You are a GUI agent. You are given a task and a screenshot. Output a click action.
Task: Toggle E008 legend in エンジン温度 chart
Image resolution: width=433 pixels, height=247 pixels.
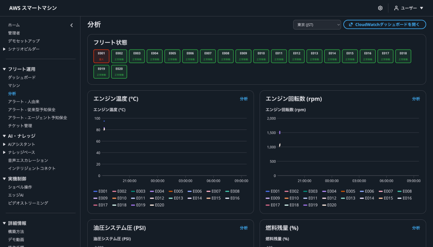233,191
